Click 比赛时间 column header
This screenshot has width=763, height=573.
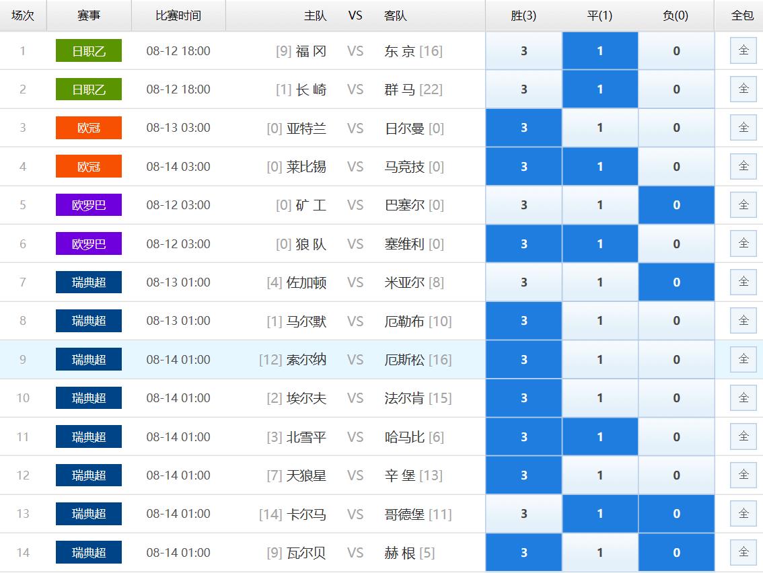178,15
